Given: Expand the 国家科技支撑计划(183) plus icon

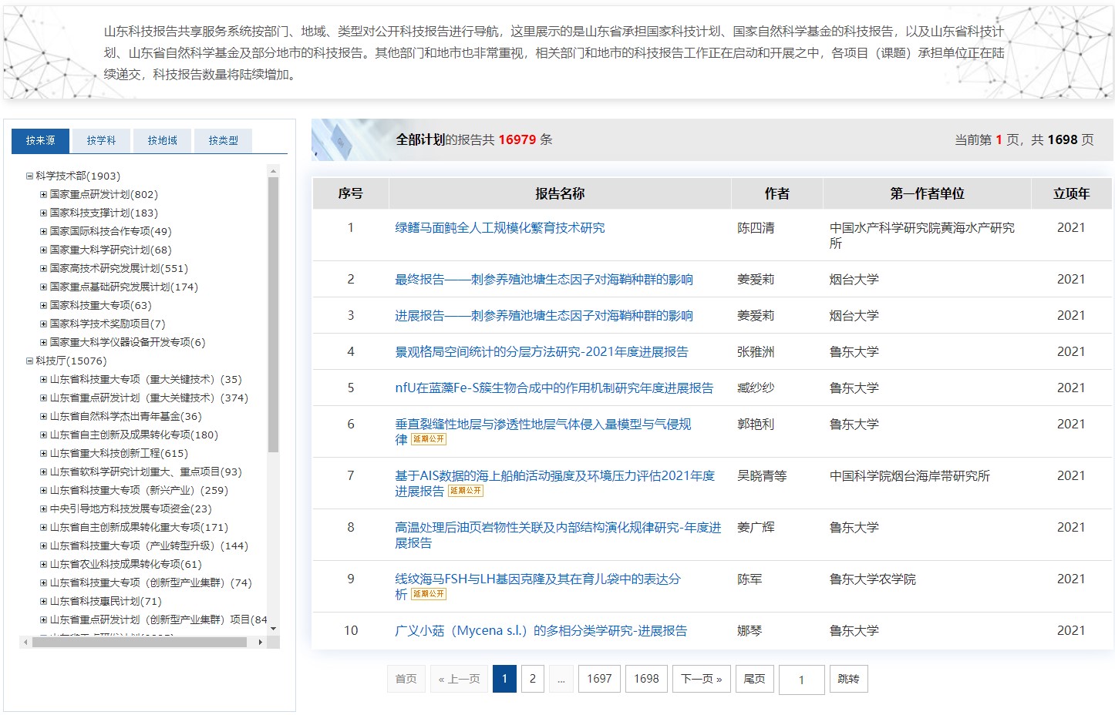Looking at the screenshot, I should (x=44, y=213).
